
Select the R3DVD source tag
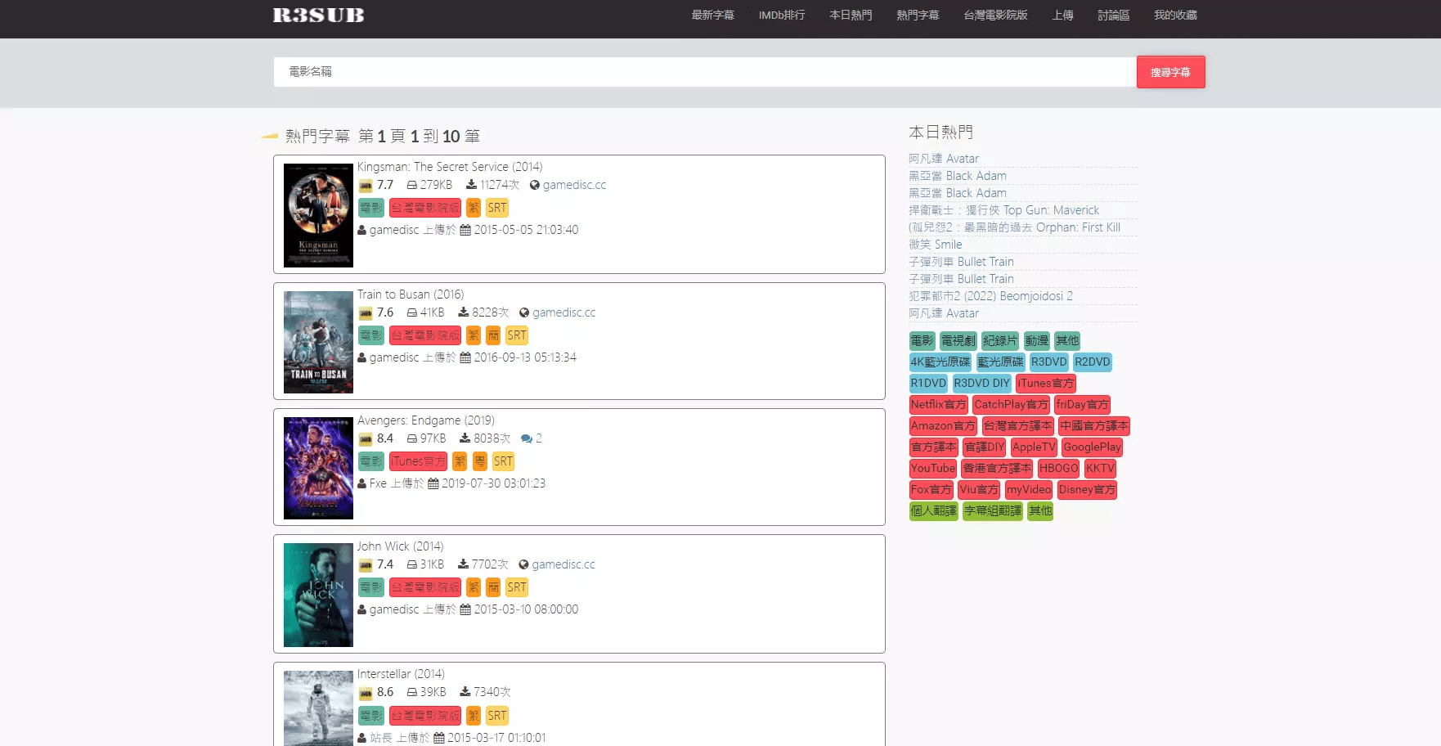[1048, 362]
